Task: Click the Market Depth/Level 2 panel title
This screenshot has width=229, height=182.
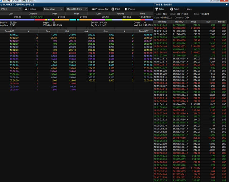Action: 19,5
